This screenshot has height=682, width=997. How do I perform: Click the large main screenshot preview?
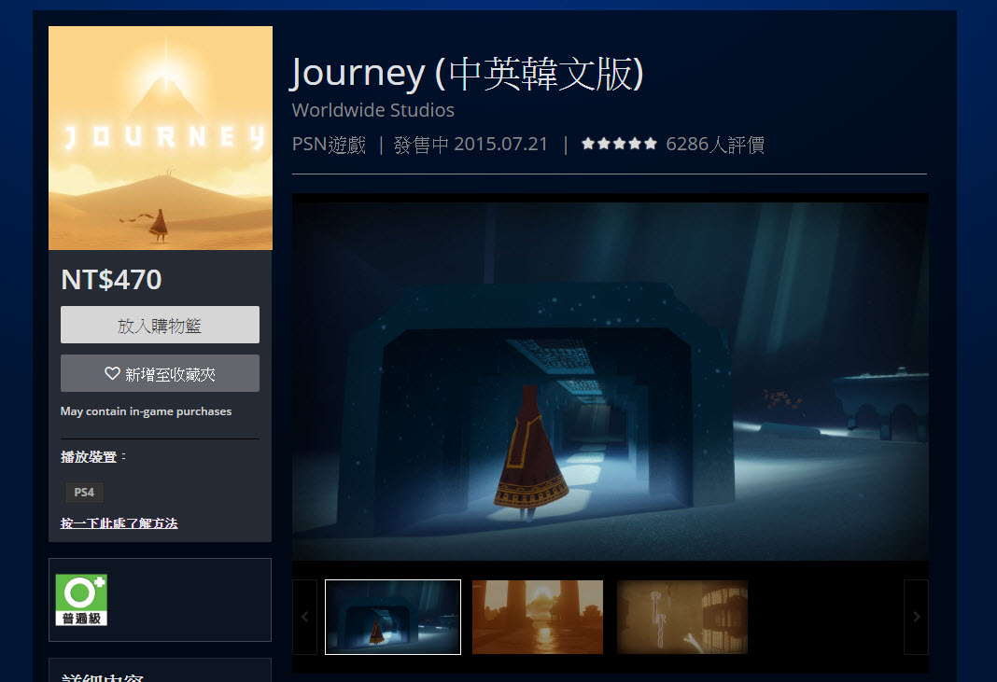click(611, 376)
